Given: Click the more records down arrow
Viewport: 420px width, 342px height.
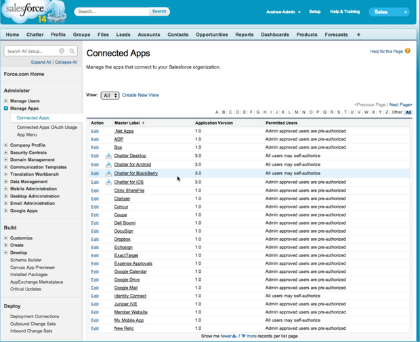Looking at the screenshot, I should pos(243,336).
